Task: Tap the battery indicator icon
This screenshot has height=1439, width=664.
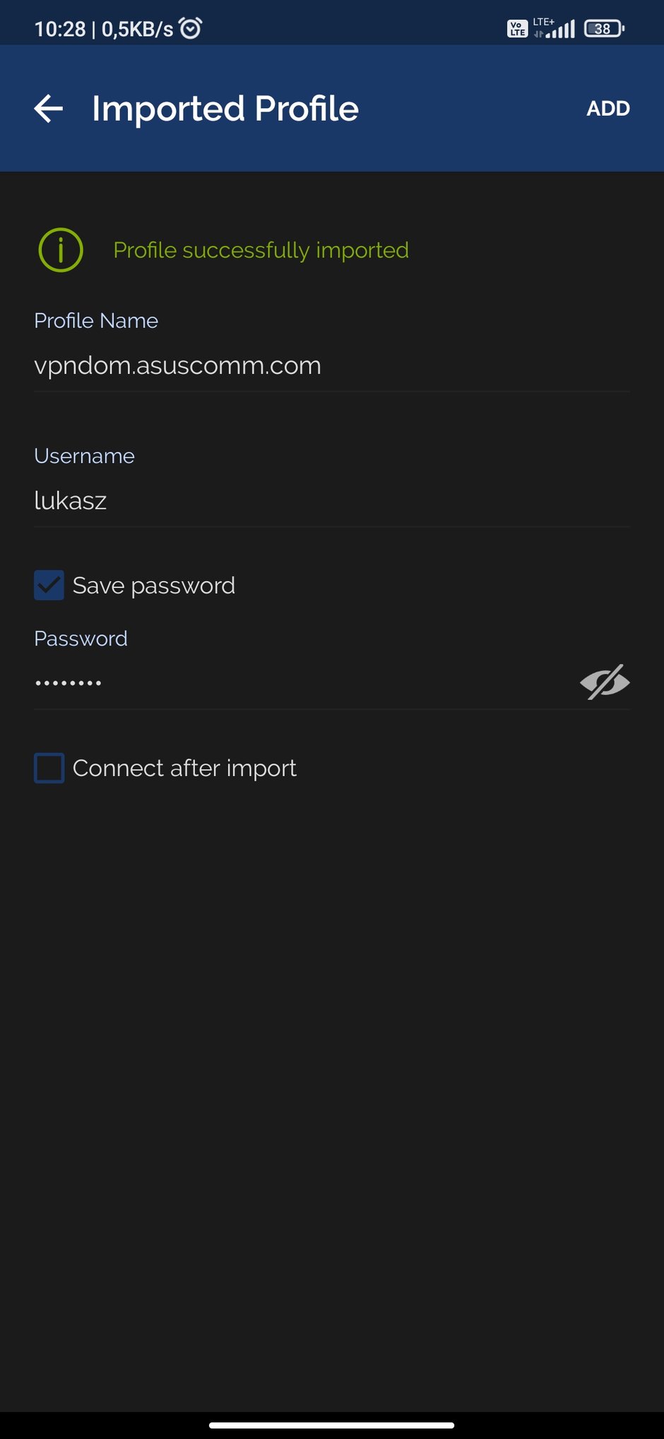Action: 604,29
